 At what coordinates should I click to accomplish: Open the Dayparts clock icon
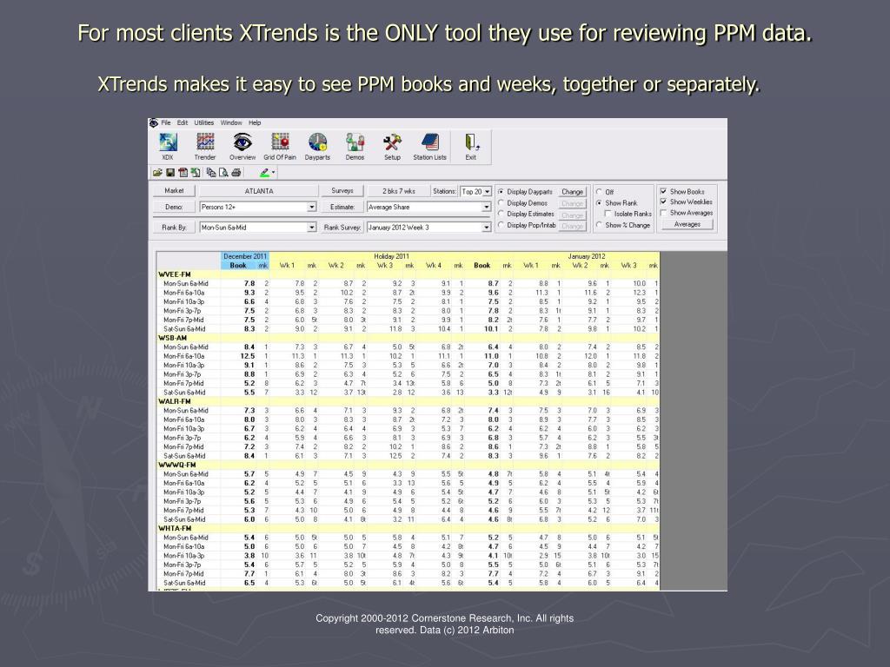pos(317,146)
